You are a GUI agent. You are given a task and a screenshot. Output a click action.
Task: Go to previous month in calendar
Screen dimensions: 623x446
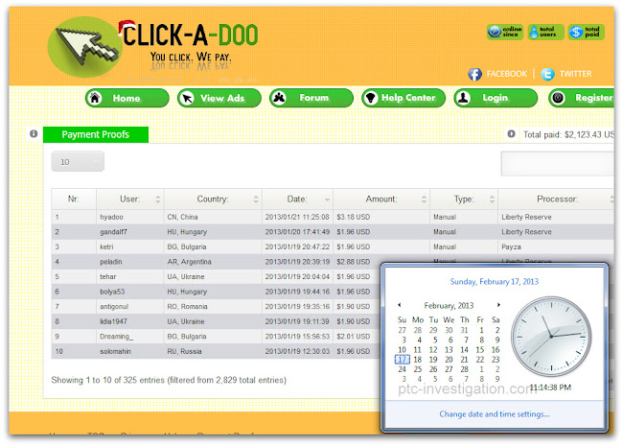pos(400,305)
